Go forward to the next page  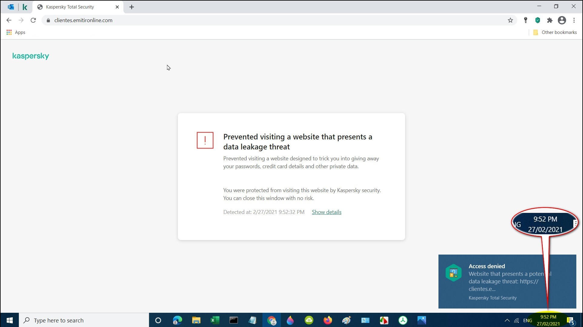21,20
